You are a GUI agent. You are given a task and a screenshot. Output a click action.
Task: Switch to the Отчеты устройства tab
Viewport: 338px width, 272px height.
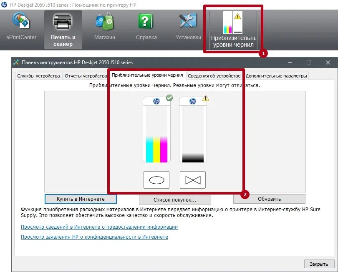86,76
